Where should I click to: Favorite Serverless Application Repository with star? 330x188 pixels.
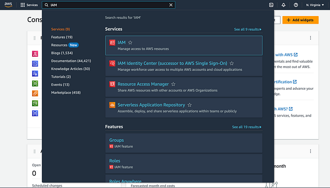click(x=190, y=105)
